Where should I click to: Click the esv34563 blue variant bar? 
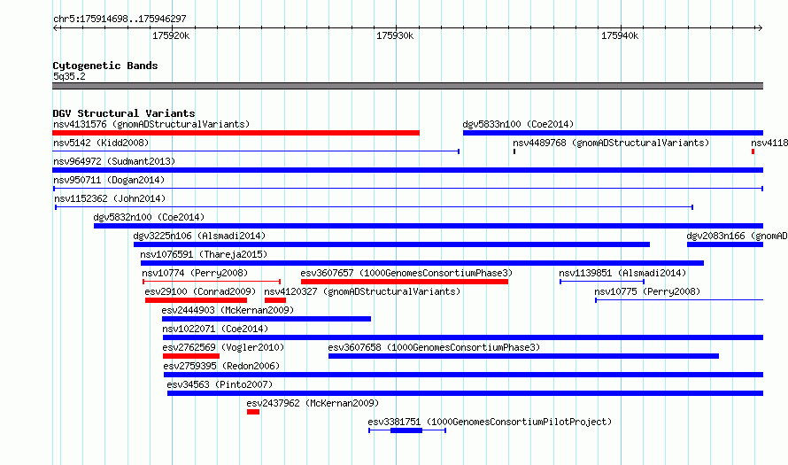(x=466, y=393)
